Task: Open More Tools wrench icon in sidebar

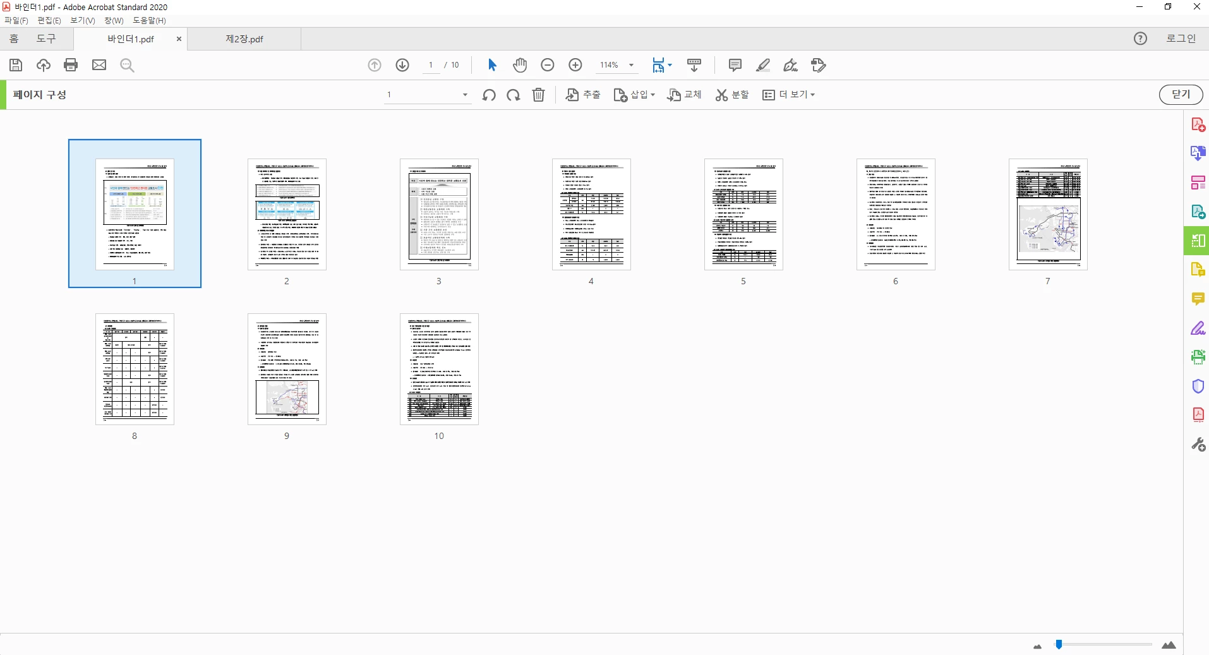Action: click(1198, 444)
